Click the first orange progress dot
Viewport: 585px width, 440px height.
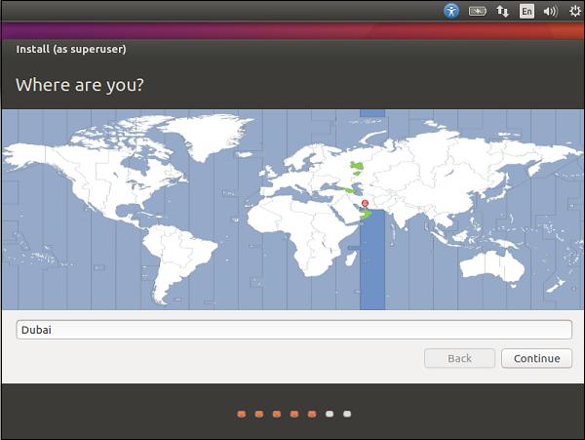click(241, 414)
